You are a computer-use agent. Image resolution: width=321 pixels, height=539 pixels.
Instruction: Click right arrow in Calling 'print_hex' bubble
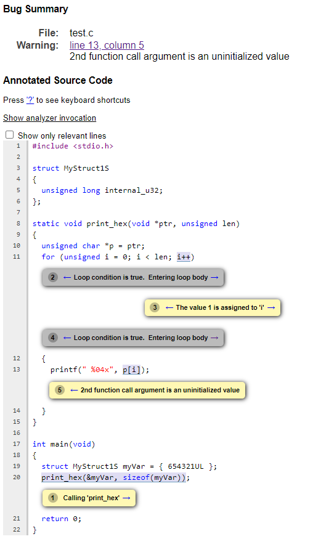click(126, 498)
